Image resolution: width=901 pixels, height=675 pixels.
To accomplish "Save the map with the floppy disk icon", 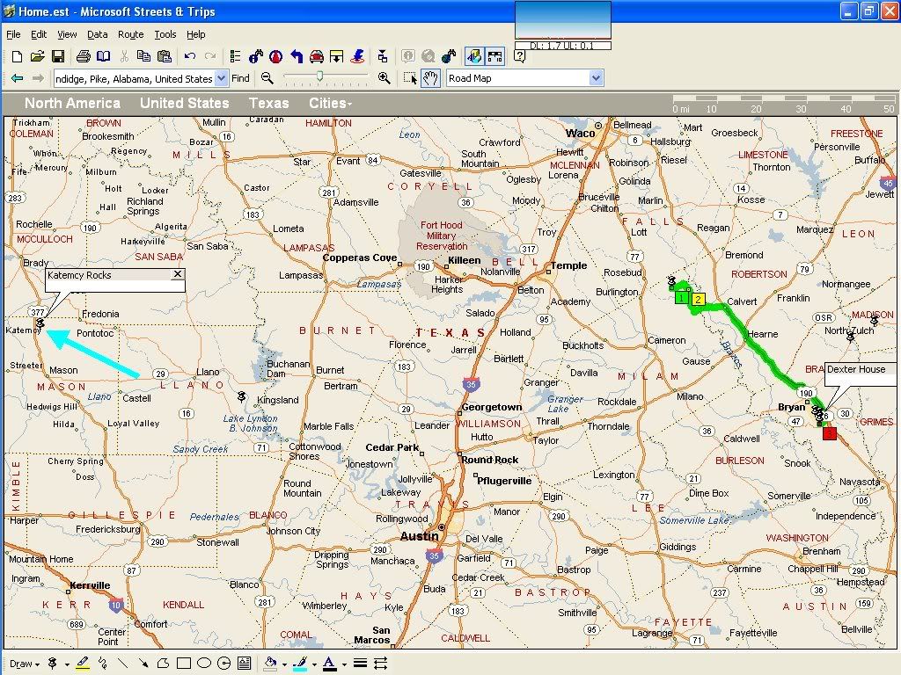I will pyautogui.click(x=58, y=56).
